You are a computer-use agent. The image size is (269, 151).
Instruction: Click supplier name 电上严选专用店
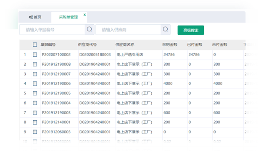[x=130, y=55]
